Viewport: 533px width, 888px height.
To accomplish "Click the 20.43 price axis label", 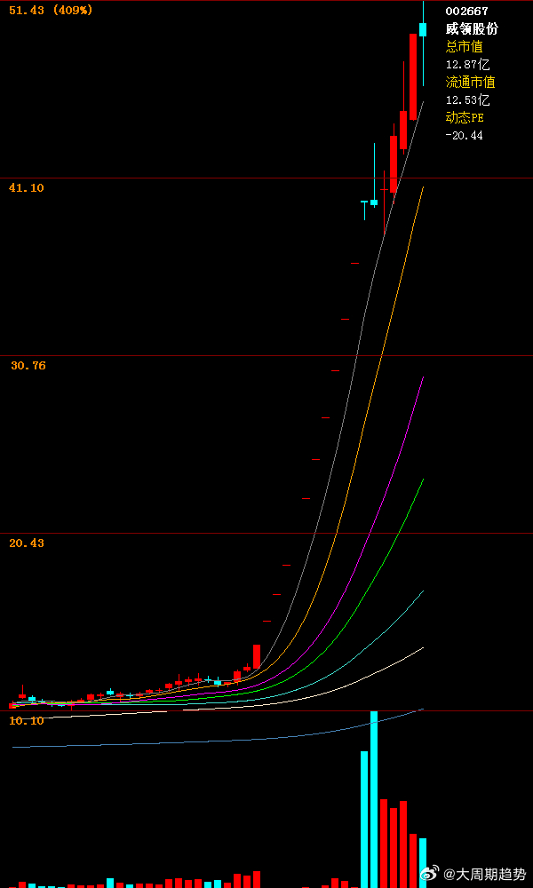I will 26,543.
